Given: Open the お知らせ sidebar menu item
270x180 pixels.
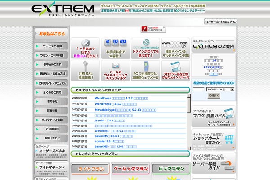Looking at the screenshot, I should pos(51,101).
